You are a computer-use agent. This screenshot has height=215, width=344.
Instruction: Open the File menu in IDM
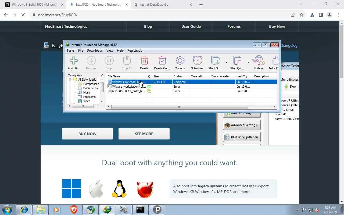click(x=81, y=51)
